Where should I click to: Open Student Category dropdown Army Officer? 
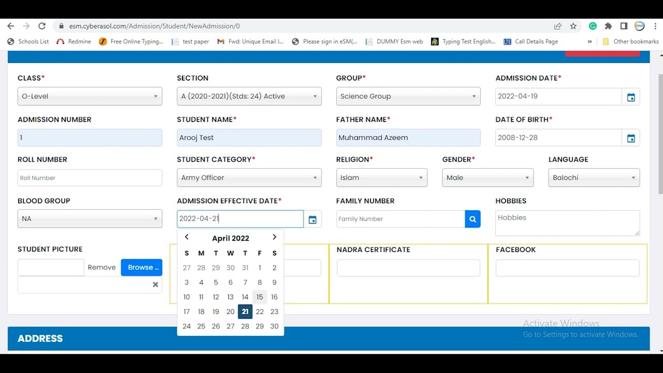coord(249,178)
